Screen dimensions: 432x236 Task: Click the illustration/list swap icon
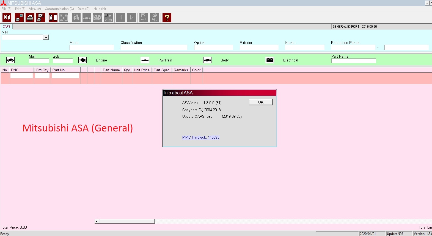click(x=108, y=18)
